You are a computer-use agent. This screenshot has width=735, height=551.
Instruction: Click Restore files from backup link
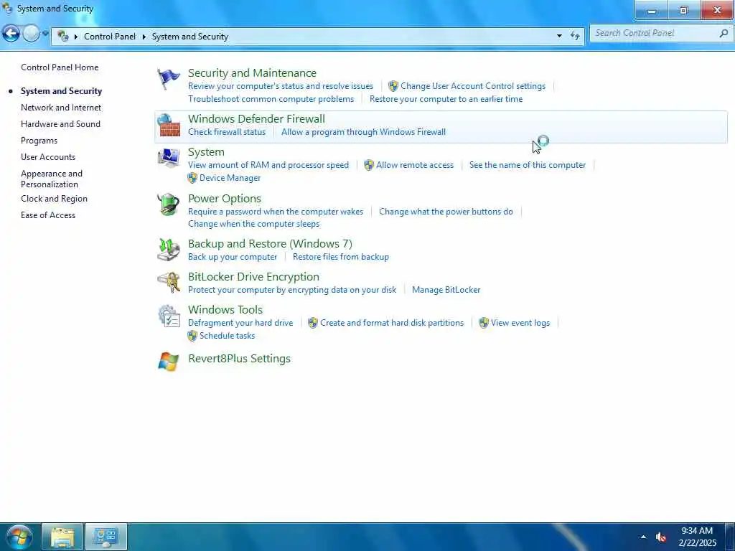tap(341, 257)
